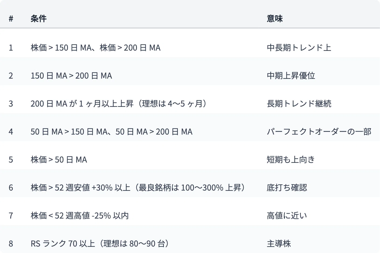380x253 pixels.
Task: Select the 52 週安値 +30% 以上 condition
Action: pyautogui.click(x=138, y=188)
